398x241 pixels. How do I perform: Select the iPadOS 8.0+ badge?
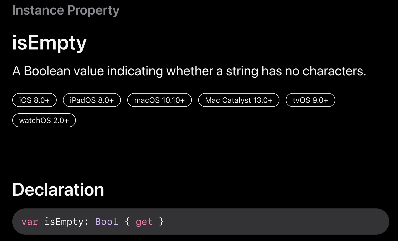[92, 100]
